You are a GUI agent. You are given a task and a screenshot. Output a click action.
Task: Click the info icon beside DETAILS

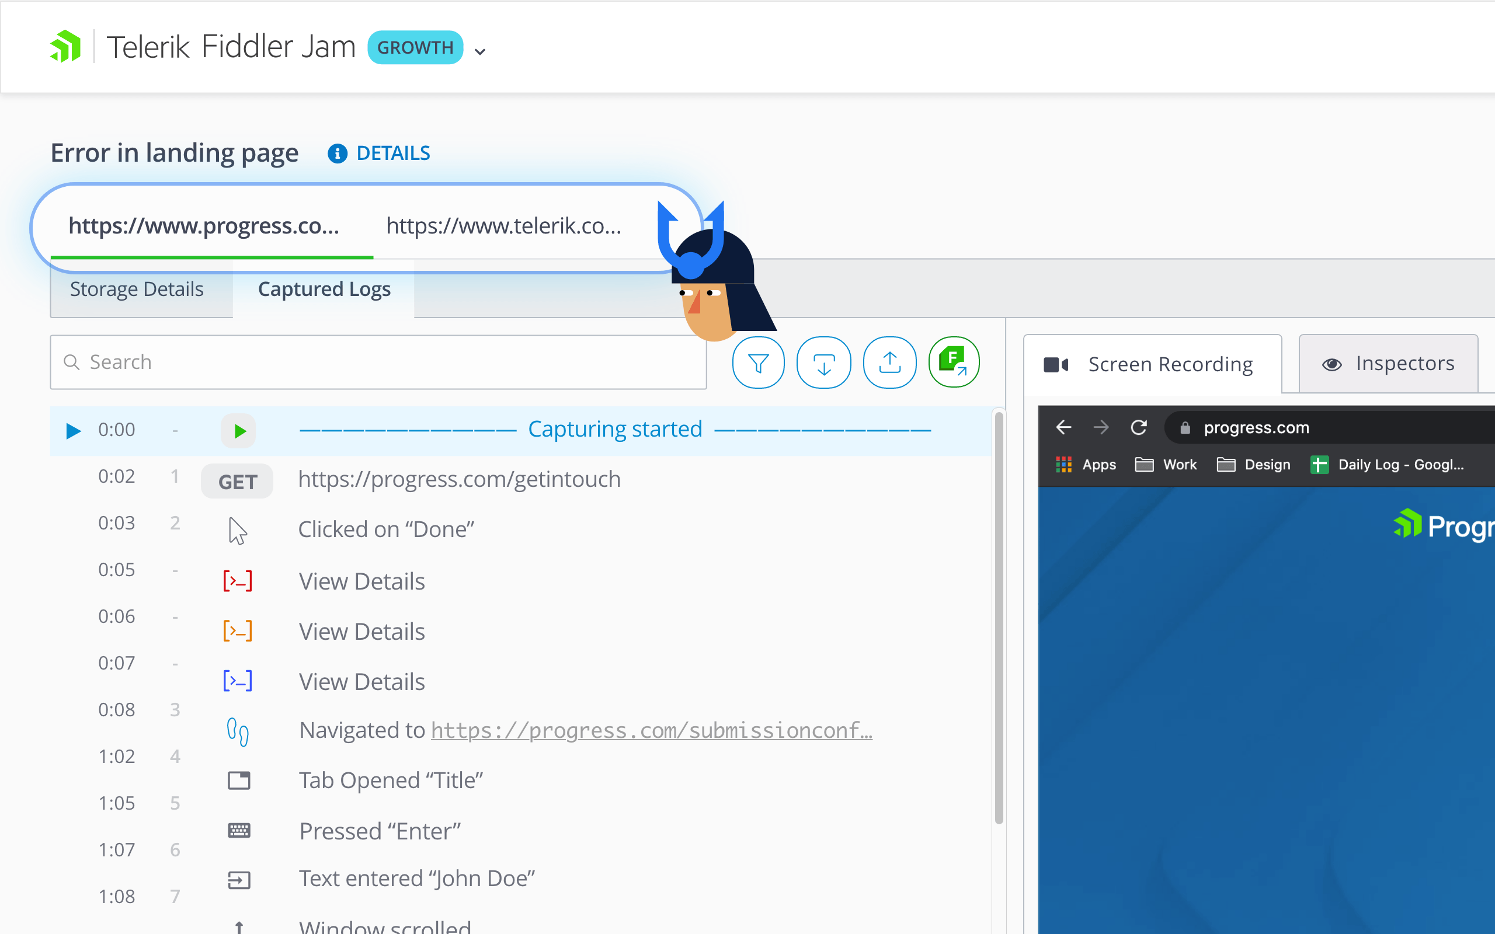(x=338, y=153)
